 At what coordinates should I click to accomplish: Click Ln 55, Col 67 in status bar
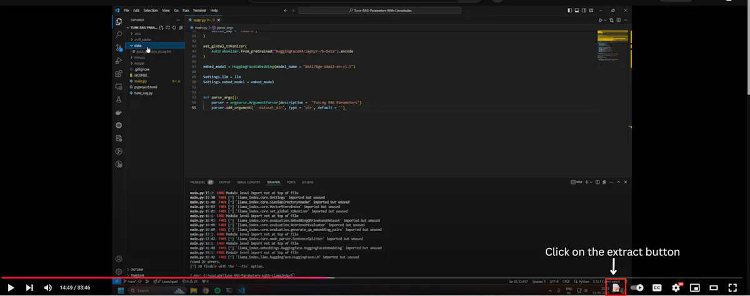[519, 282]
